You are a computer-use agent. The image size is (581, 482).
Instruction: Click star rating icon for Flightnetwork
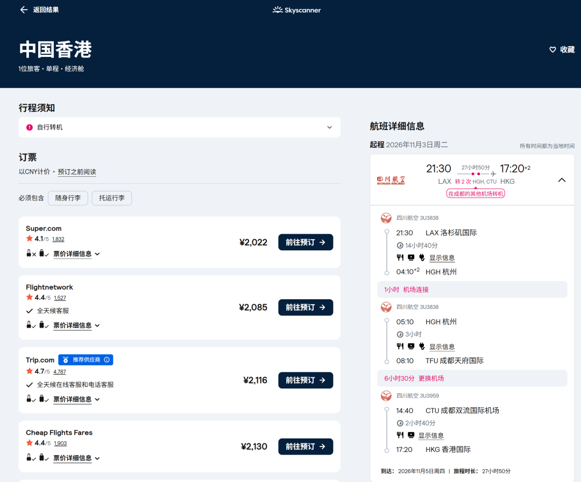(x=30, y=297)
